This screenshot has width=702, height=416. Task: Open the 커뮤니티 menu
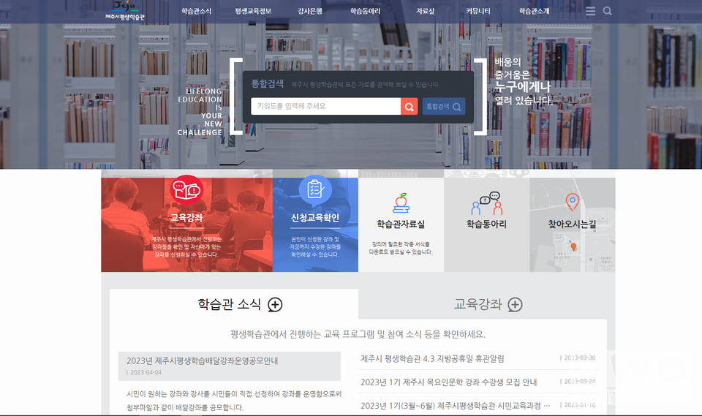pyautogui.click(x=478, y=11)
